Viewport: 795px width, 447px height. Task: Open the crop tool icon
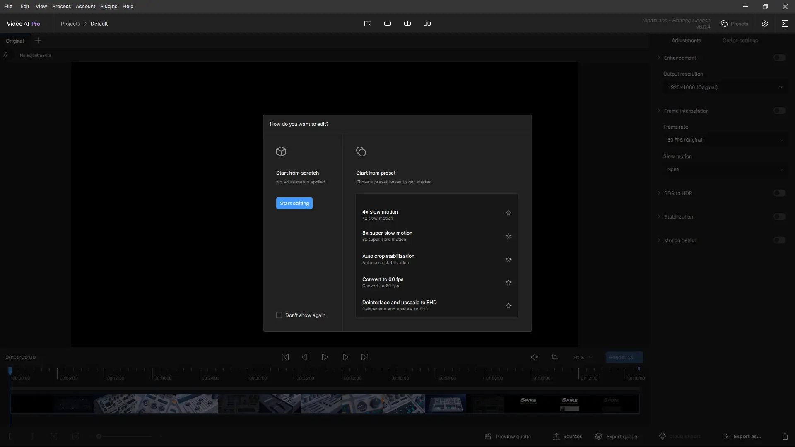pyautogui.click(x=554, y=357)
